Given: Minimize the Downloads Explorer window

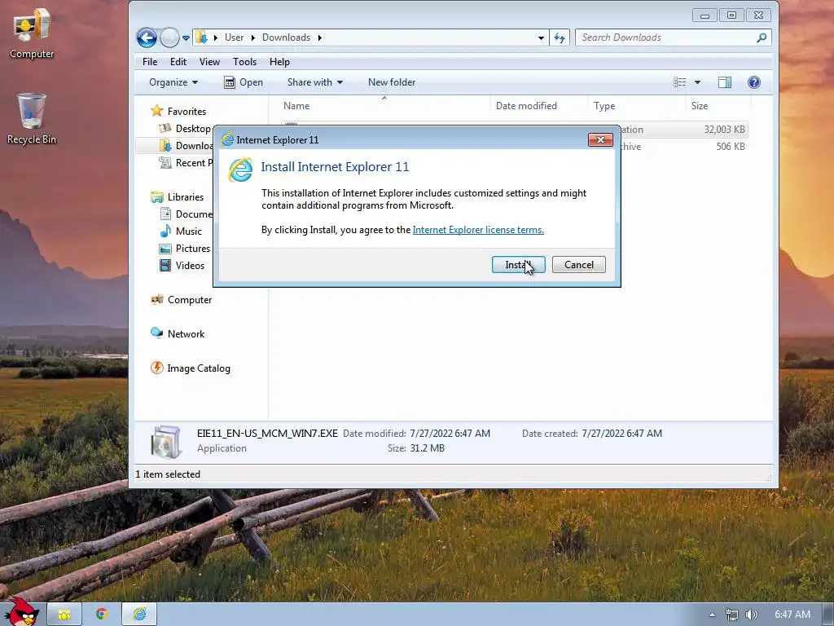Looking at the screenshot, I should pyautogui.click(x=705, y=15).
